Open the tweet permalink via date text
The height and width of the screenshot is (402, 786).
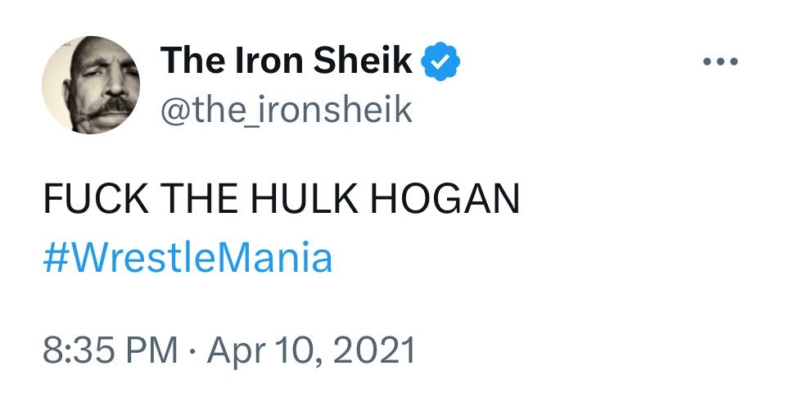(311, 352)
